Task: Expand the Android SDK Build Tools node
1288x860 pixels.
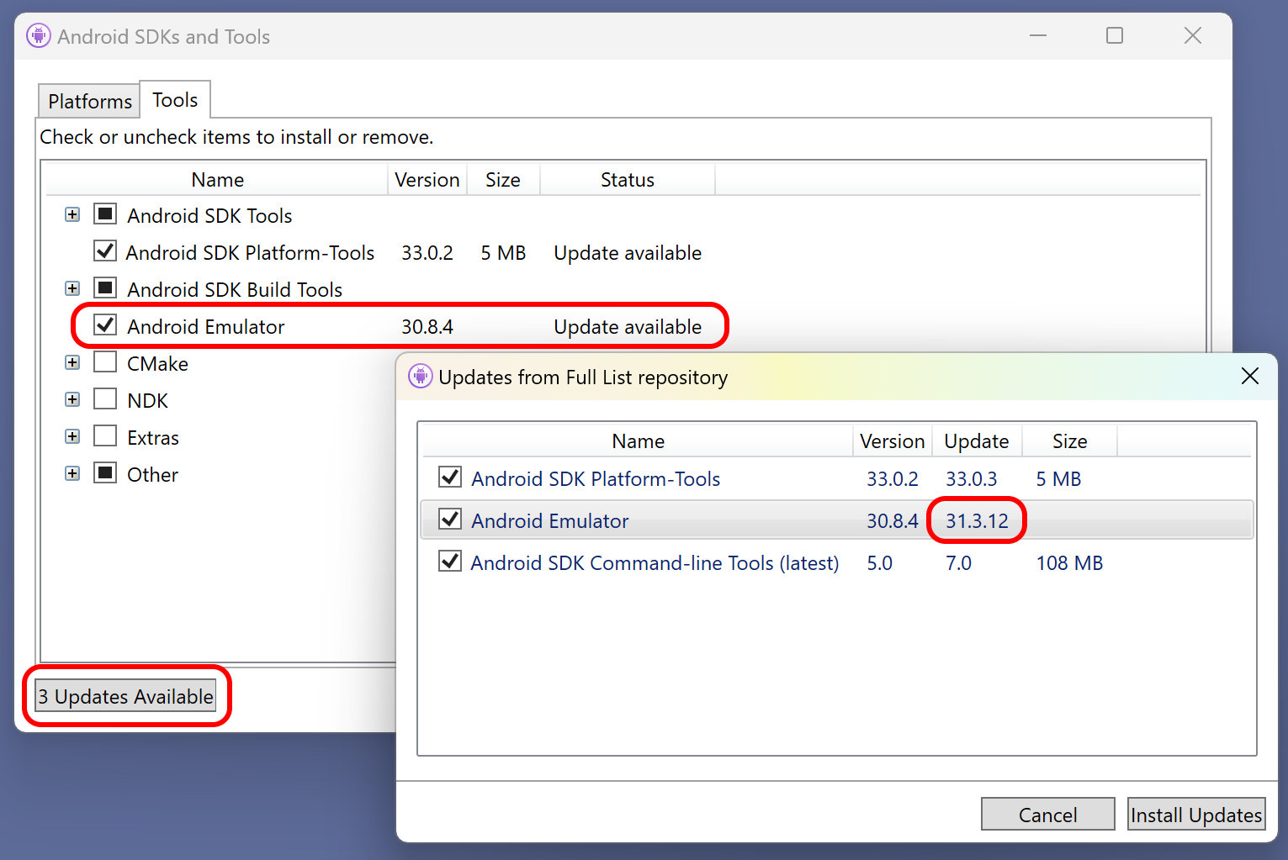Action: click(72, 288)
